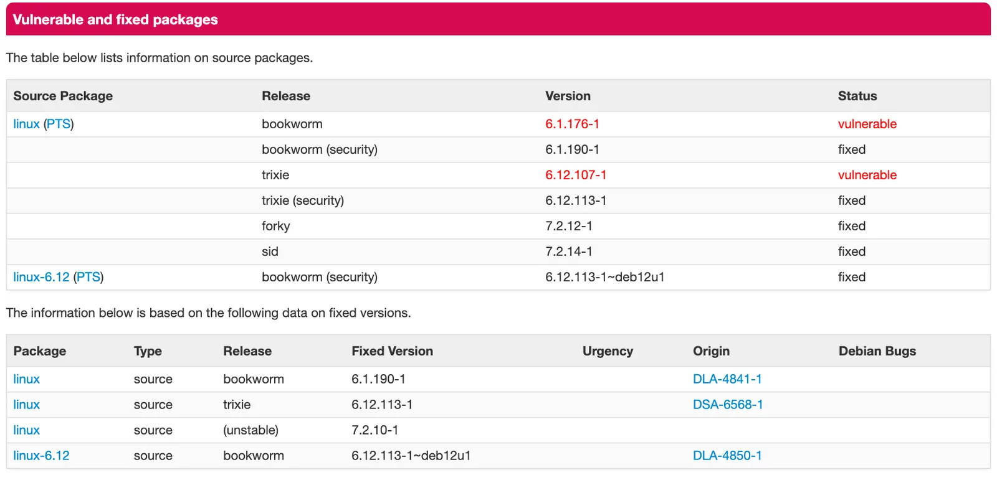
Task: Open the linux link in the trixie 6.12.113-1 fixed version row
Action: (26, 405)
